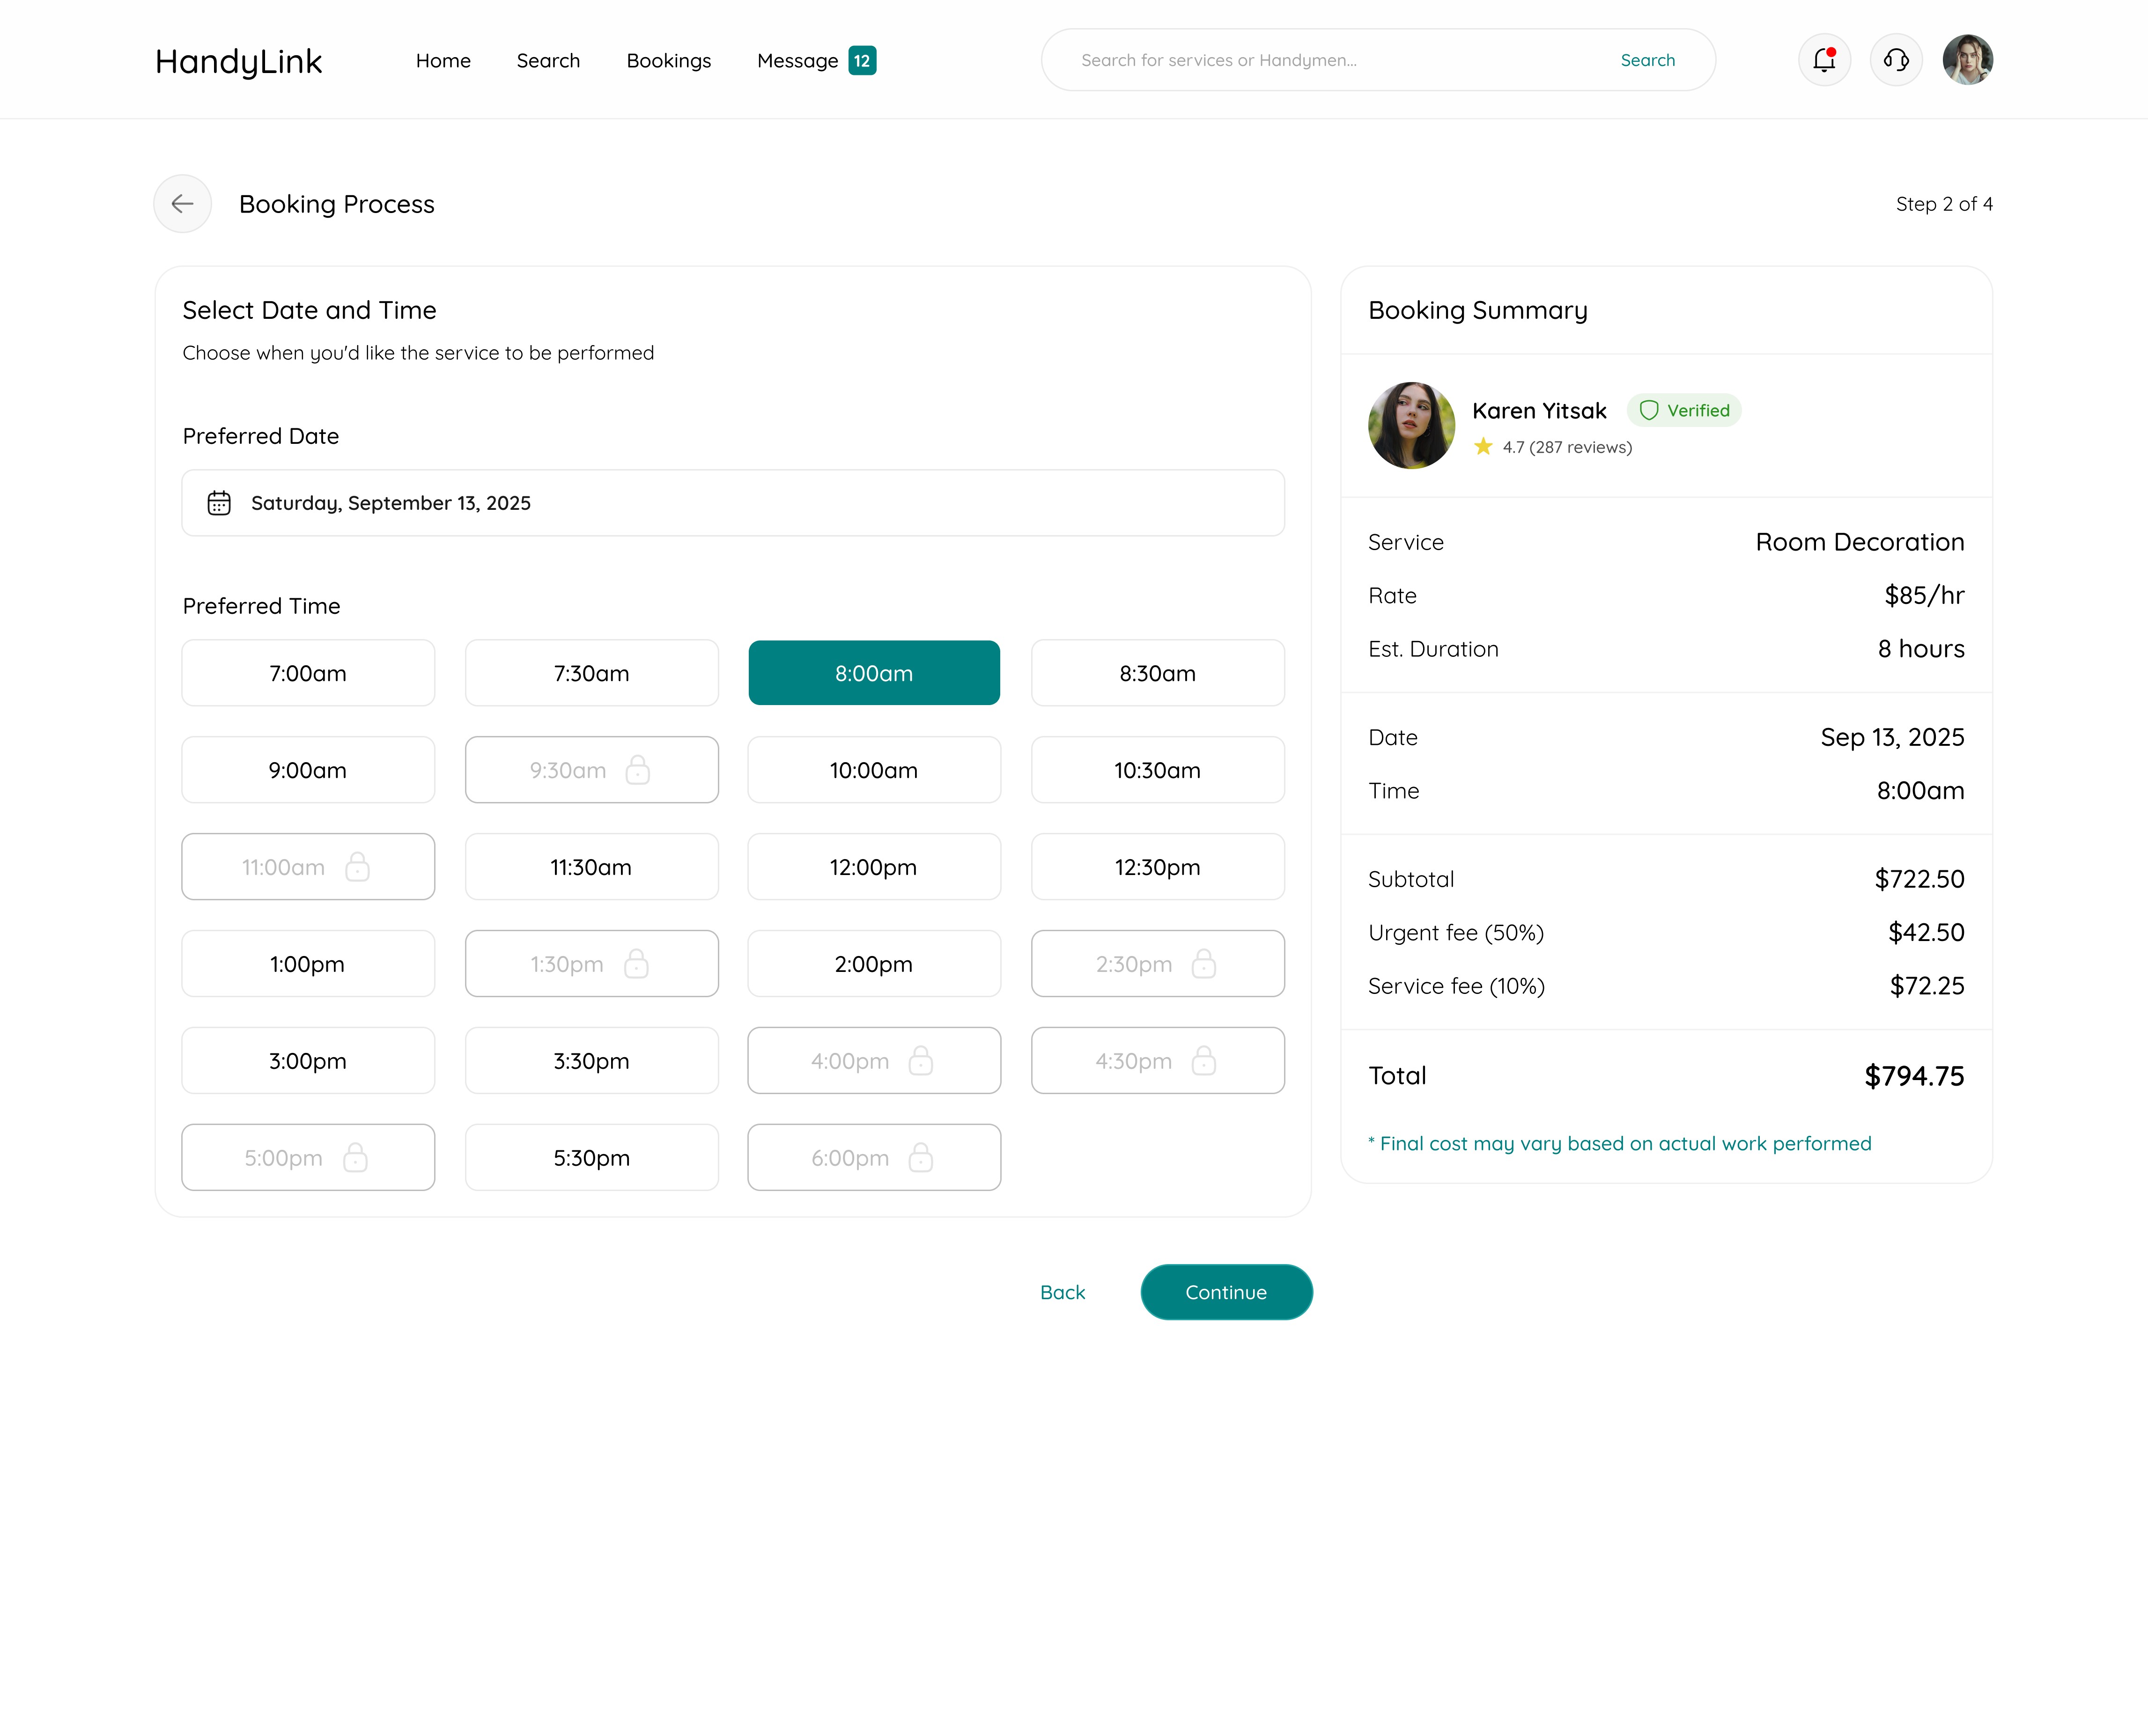Select the 7:00am time slot
This screenshot has height=1736, width=2148.
[x=308, y=673]
